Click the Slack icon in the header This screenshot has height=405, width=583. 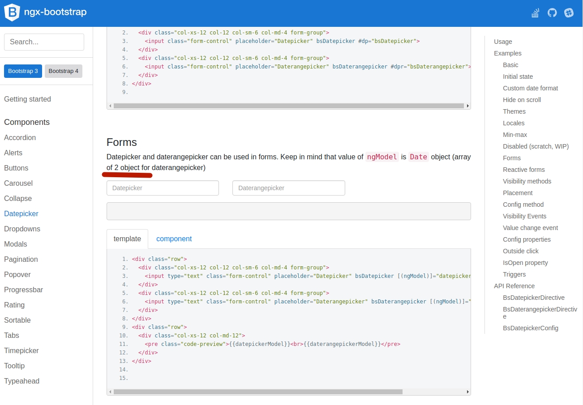[569, 13]
